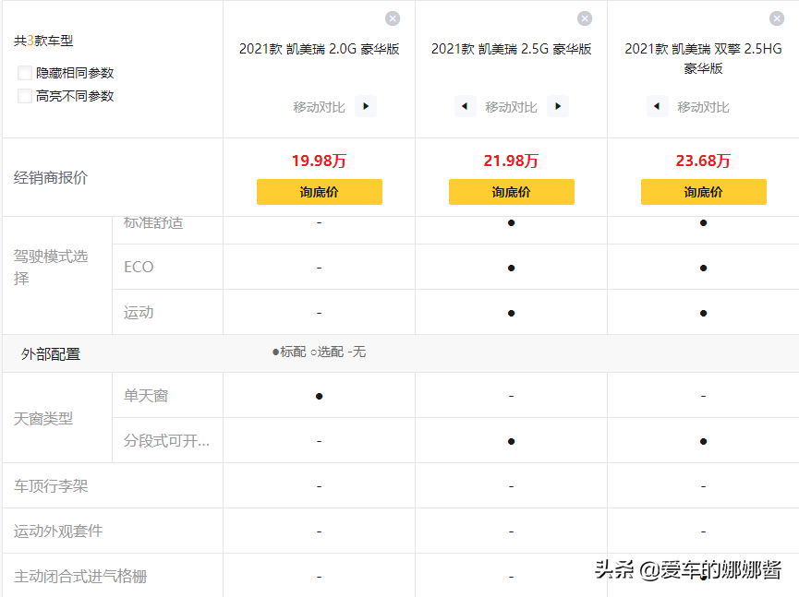This screenshot has height=597, width=799.
Task: Click the 车顶行李架 row label
Action: pos(51,486)
